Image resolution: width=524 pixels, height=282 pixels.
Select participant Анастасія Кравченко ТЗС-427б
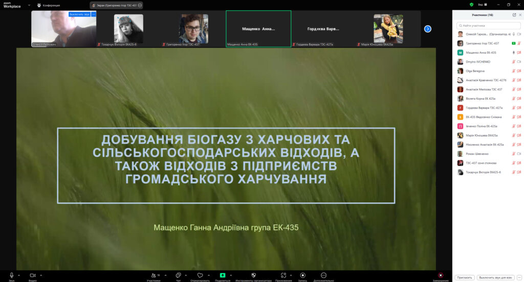pyautogui.click(x=488, y=80)
